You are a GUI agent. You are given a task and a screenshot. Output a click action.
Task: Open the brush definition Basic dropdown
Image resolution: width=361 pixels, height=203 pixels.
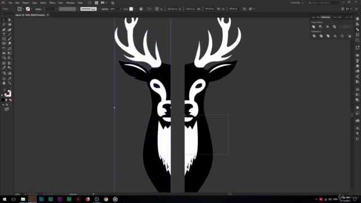tap(98, 9)
